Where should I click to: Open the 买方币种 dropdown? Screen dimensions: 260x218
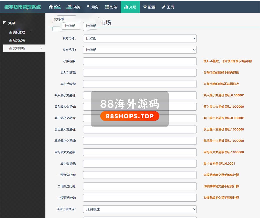[140, 38]
